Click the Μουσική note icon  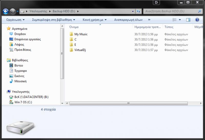pyautogui.click(x=11, y=81)
